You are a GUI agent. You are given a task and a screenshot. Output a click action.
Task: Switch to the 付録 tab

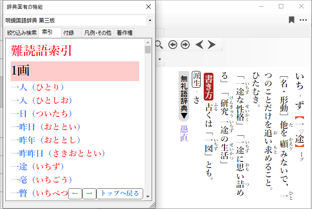point(68,33)
